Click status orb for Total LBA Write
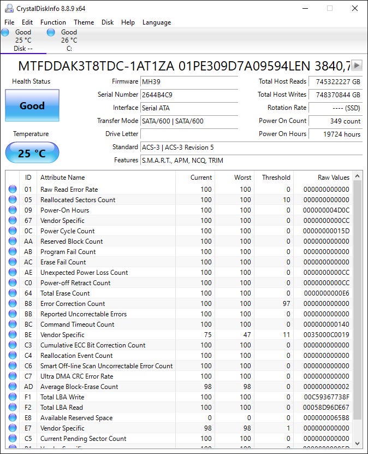The height and width of the screenshot is (454, 368). click(13, 397)
